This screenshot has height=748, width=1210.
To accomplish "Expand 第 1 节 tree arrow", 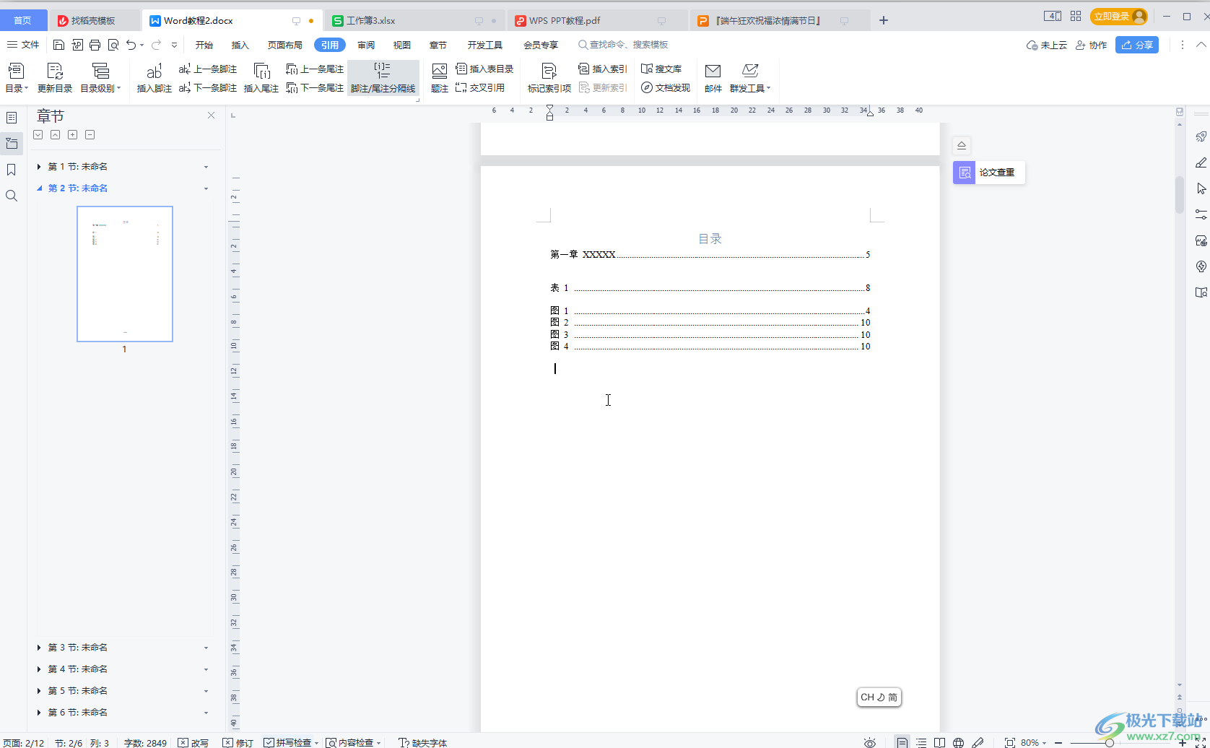I will click(x=39, y=167).
